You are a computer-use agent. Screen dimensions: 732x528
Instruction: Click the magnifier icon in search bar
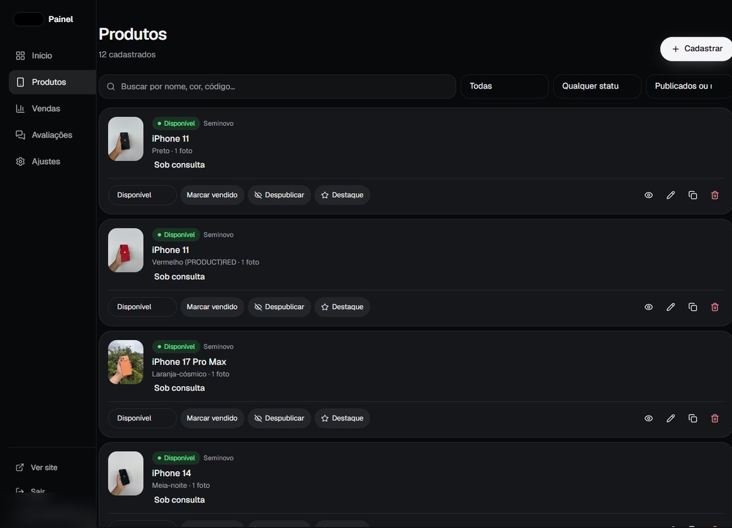(111, 87)
